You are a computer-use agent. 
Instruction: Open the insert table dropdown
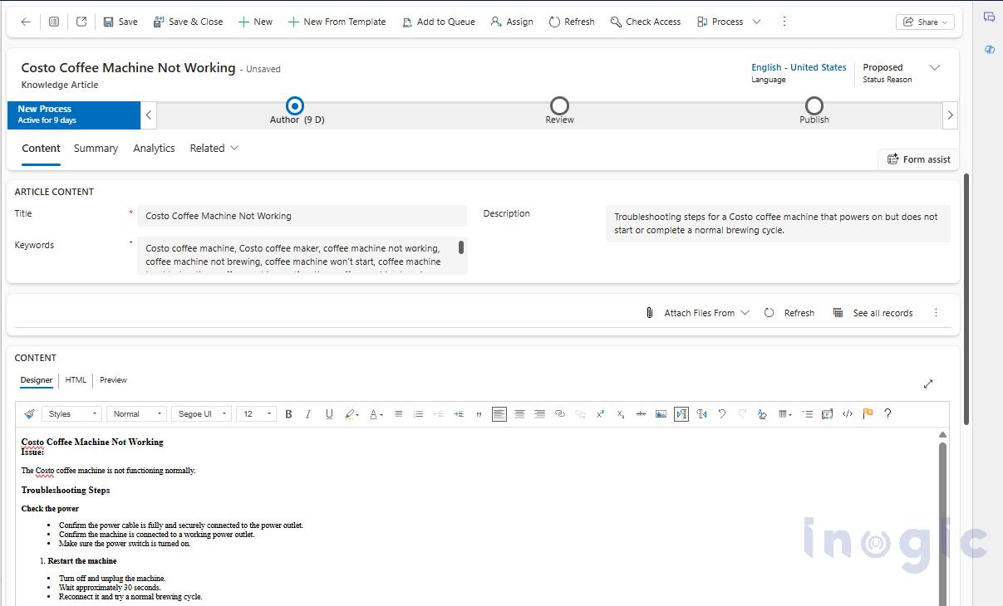click(x=784, y=413)
